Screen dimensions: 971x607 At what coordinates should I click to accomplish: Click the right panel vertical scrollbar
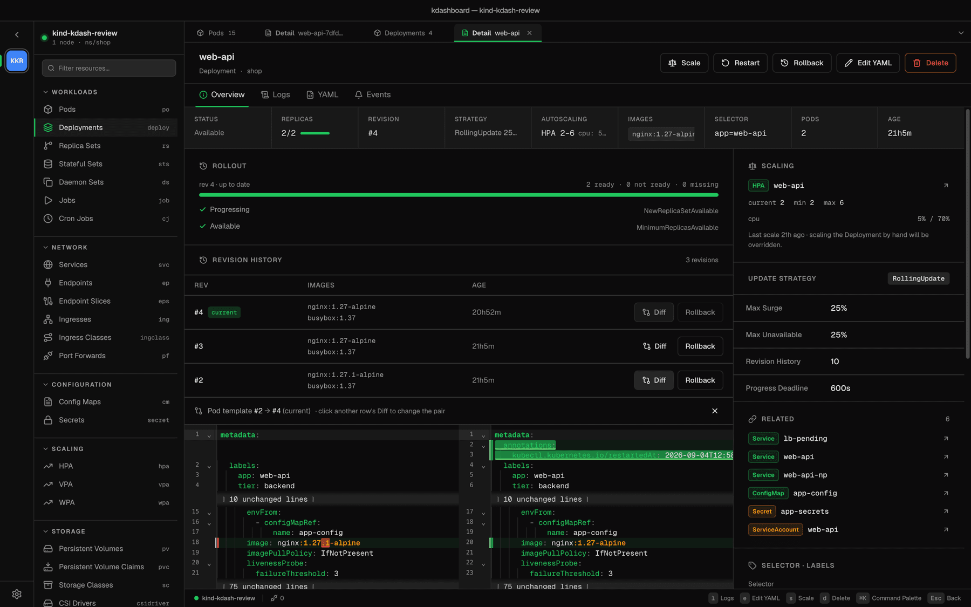pos(967,235)
